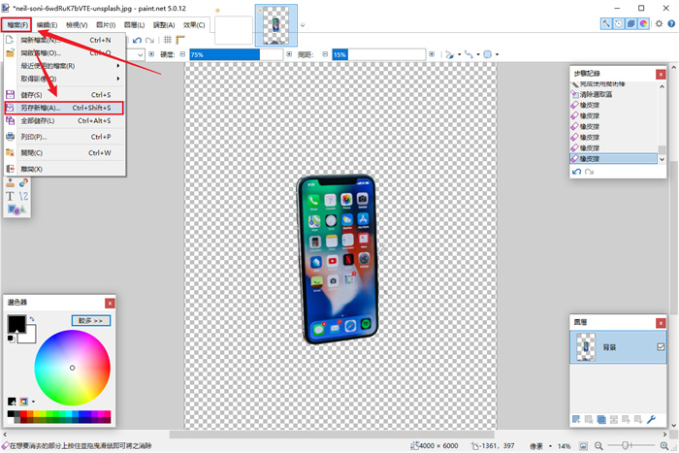Toggle the Tools window icon

(x=605, y=23)
